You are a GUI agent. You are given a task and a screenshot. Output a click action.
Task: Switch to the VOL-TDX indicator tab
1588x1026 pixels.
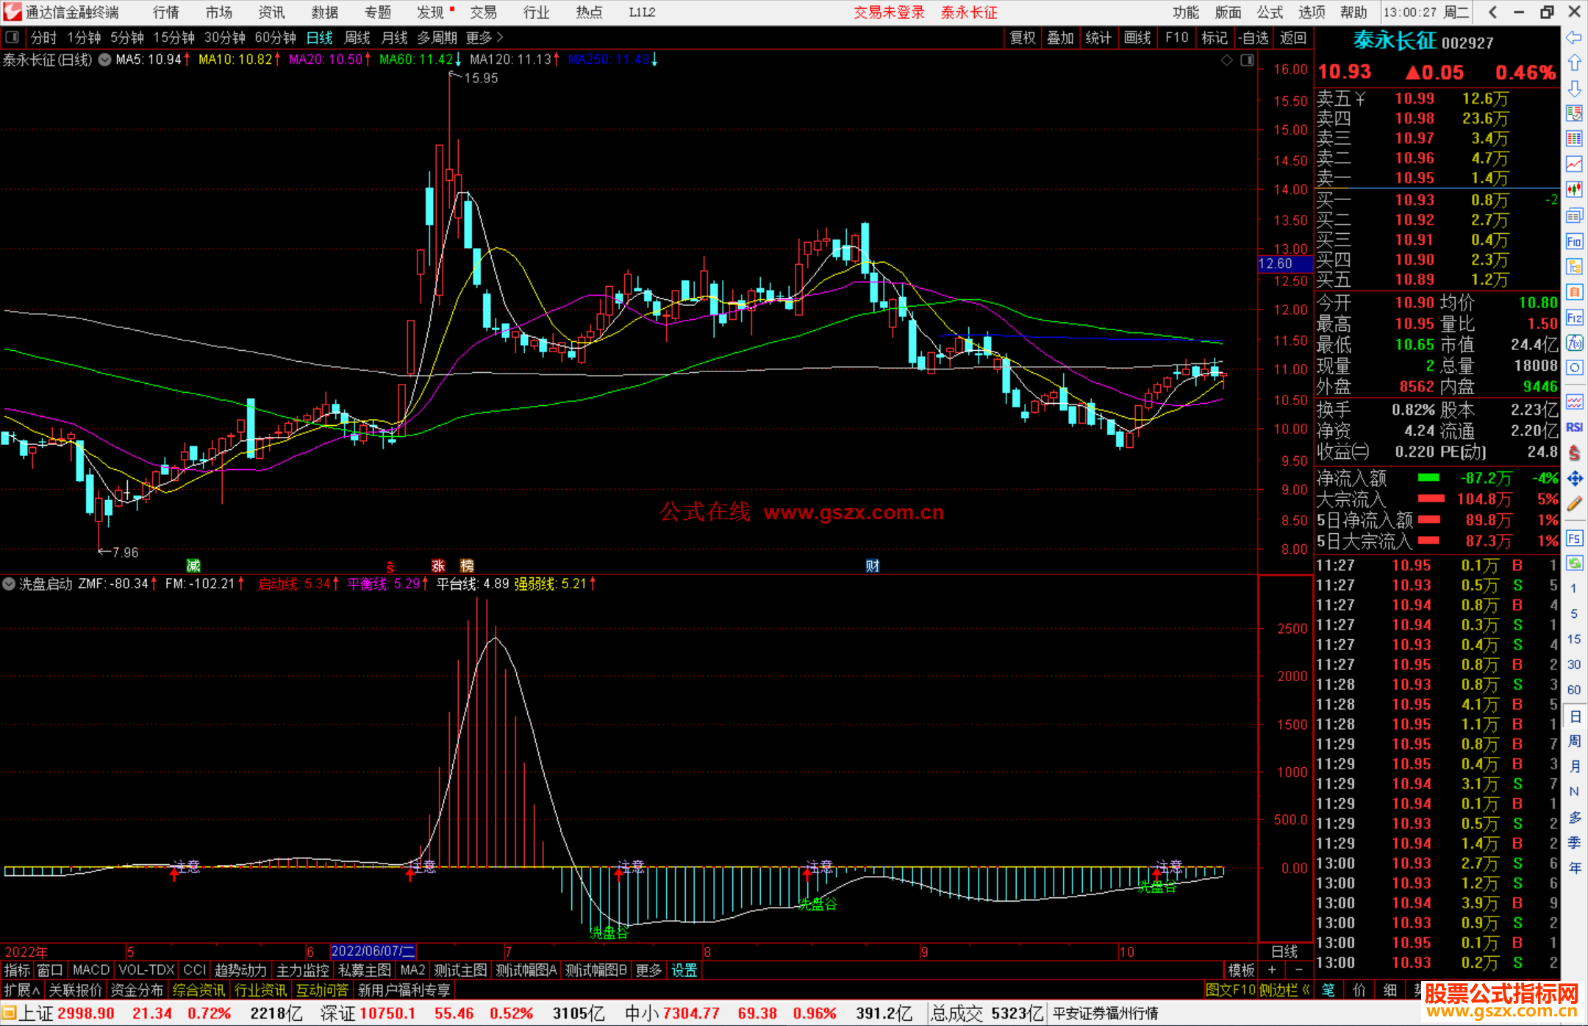[x=146, y=971]
